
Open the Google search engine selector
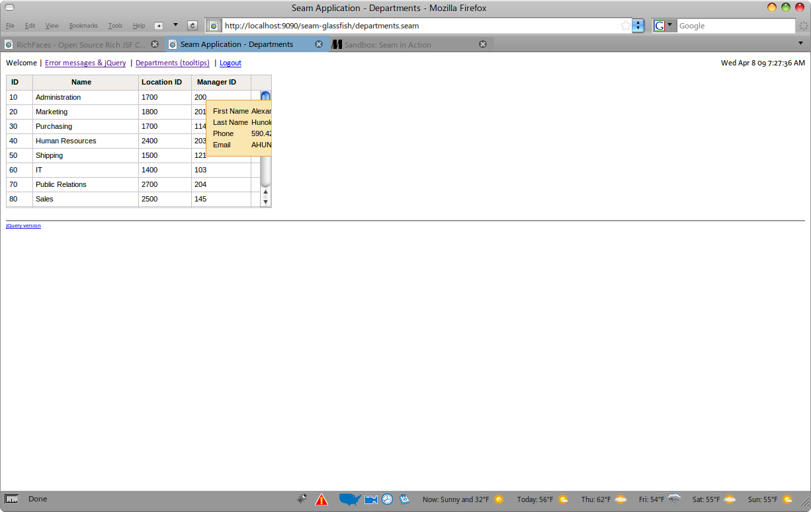click(664, 26)
